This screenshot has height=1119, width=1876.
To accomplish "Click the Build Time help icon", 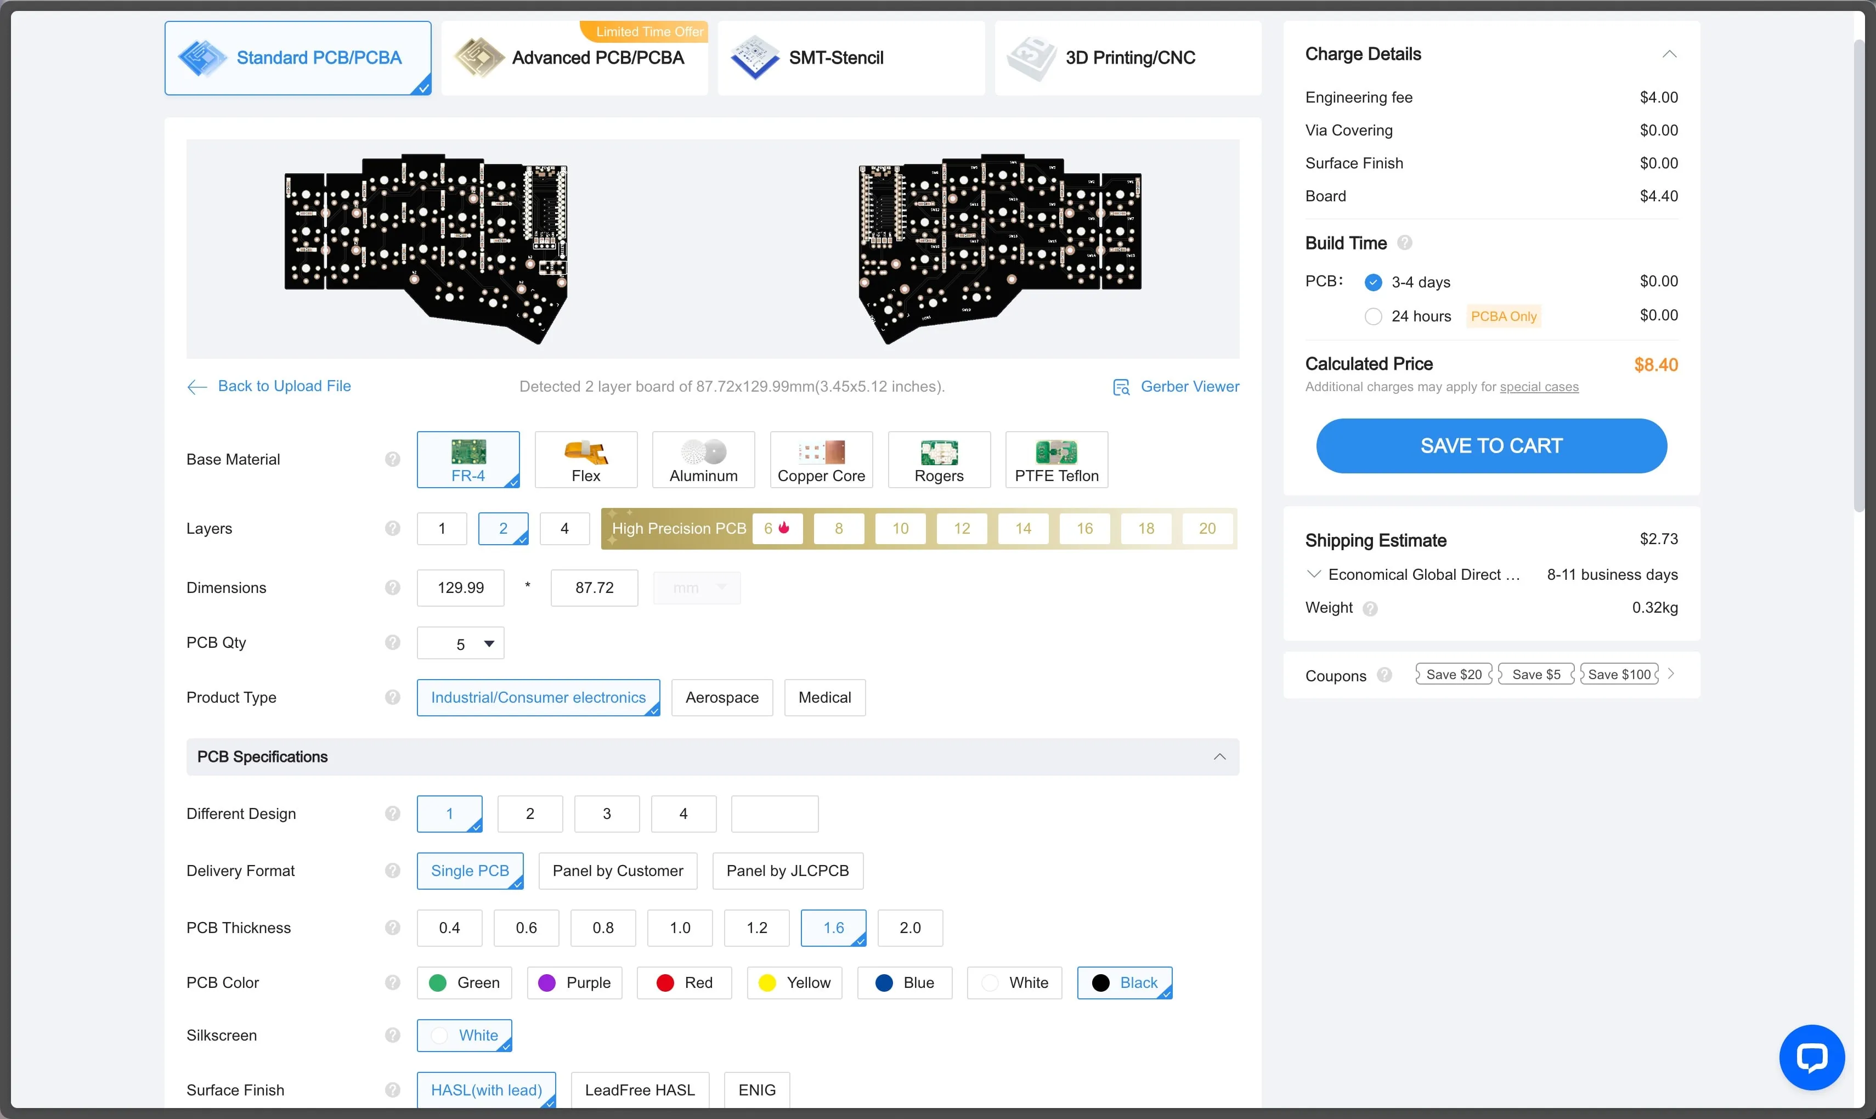I will (x=1404, y=243).
